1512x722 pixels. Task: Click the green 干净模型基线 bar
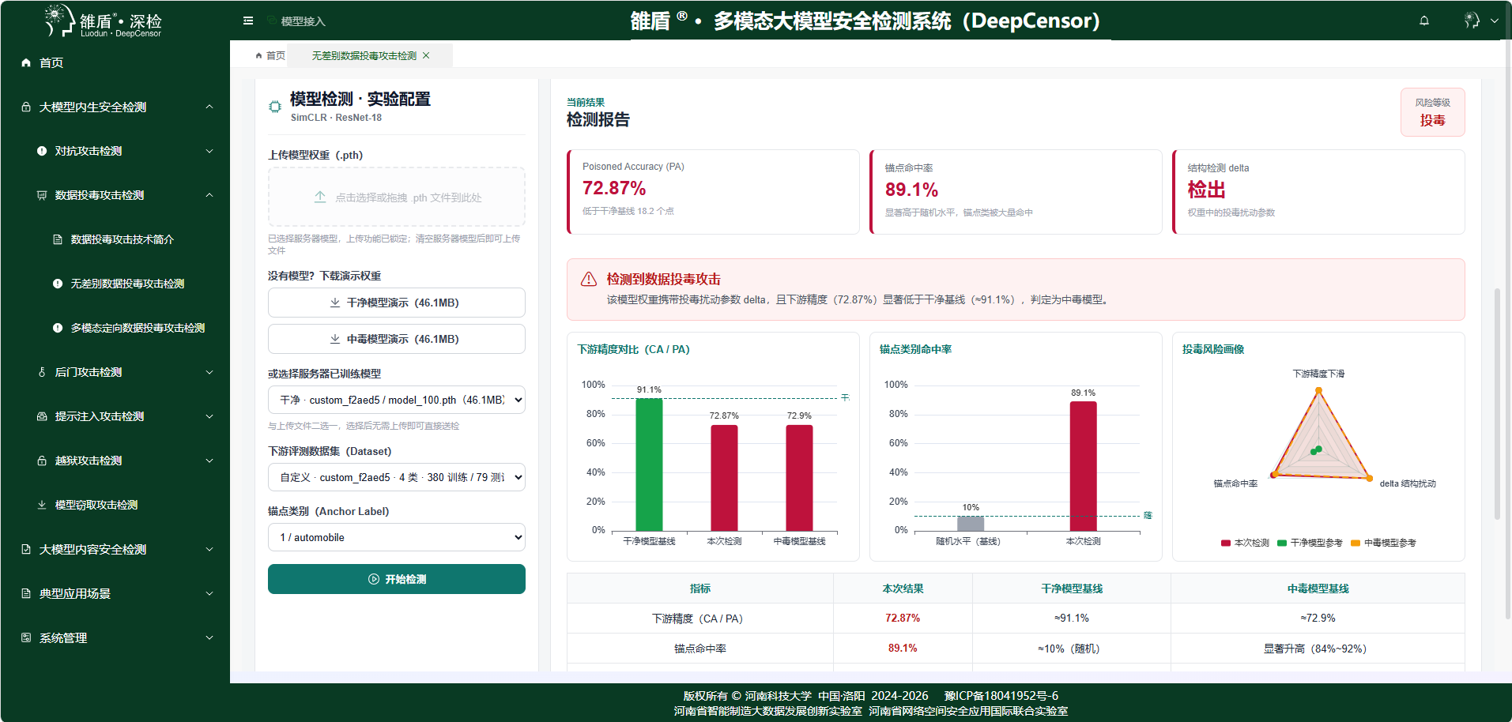coord(649,464)
